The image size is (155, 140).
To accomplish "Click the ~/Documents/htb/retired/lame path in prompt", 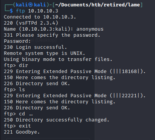I will coord(98,5).
